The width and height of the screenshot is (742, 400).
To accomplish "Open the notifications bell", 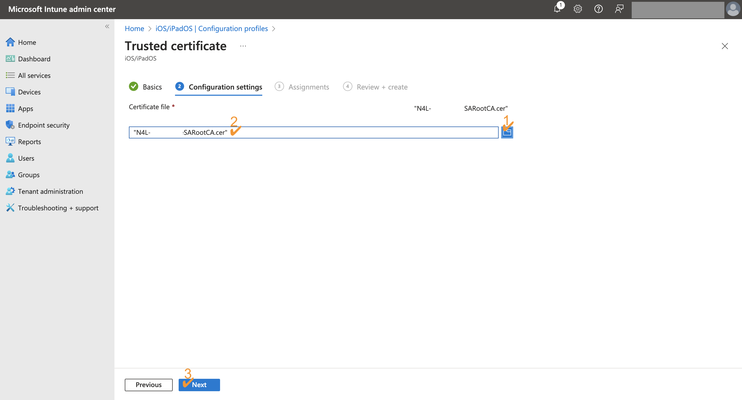I will 557,9.
